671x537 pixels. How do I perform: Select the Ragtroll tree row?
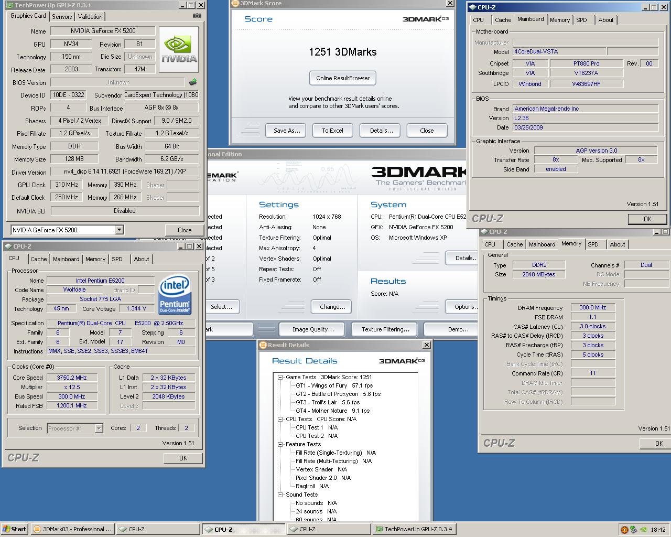pos(312,486)
